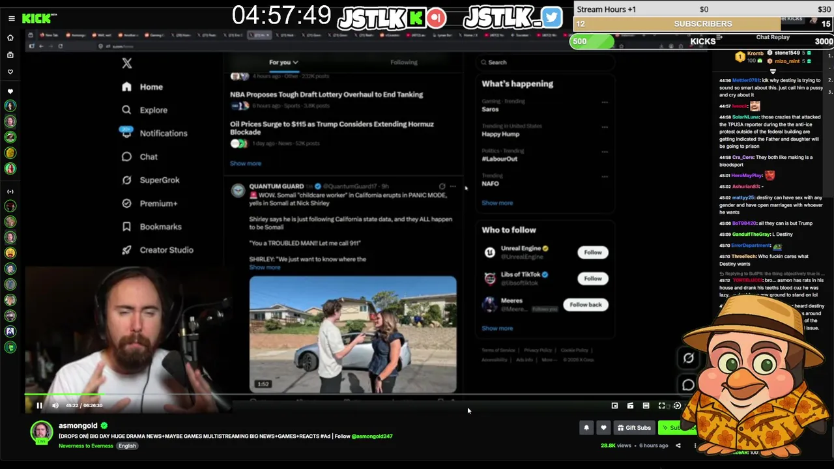Play the QUANTUM GUARD tweet video thumbnail
The height and width of the screenshot is (469, 834).
(352, 335)
